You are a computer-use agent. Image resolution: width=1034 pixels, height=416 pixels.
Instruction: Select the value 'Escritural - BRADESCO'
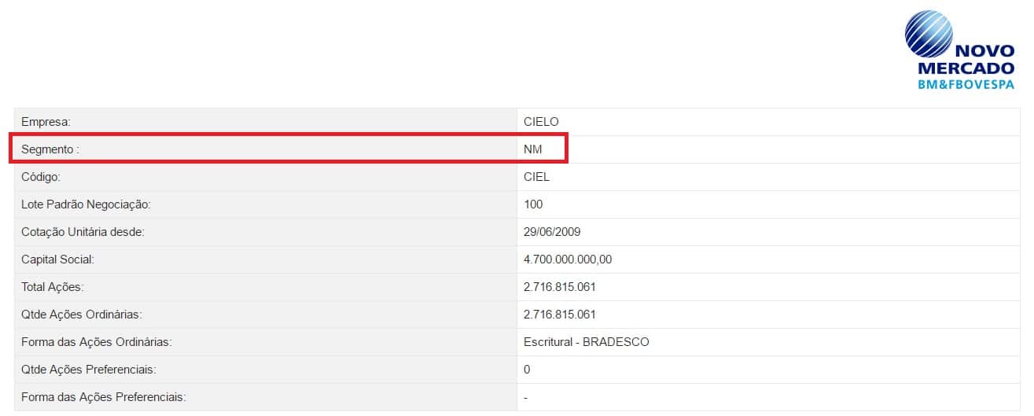tap(587, 342)
